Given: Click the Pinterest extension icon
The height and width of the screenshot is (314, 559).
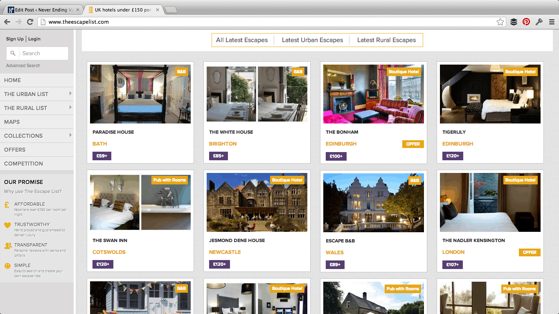Looking at the screenshot, I should tap(526, 22).
